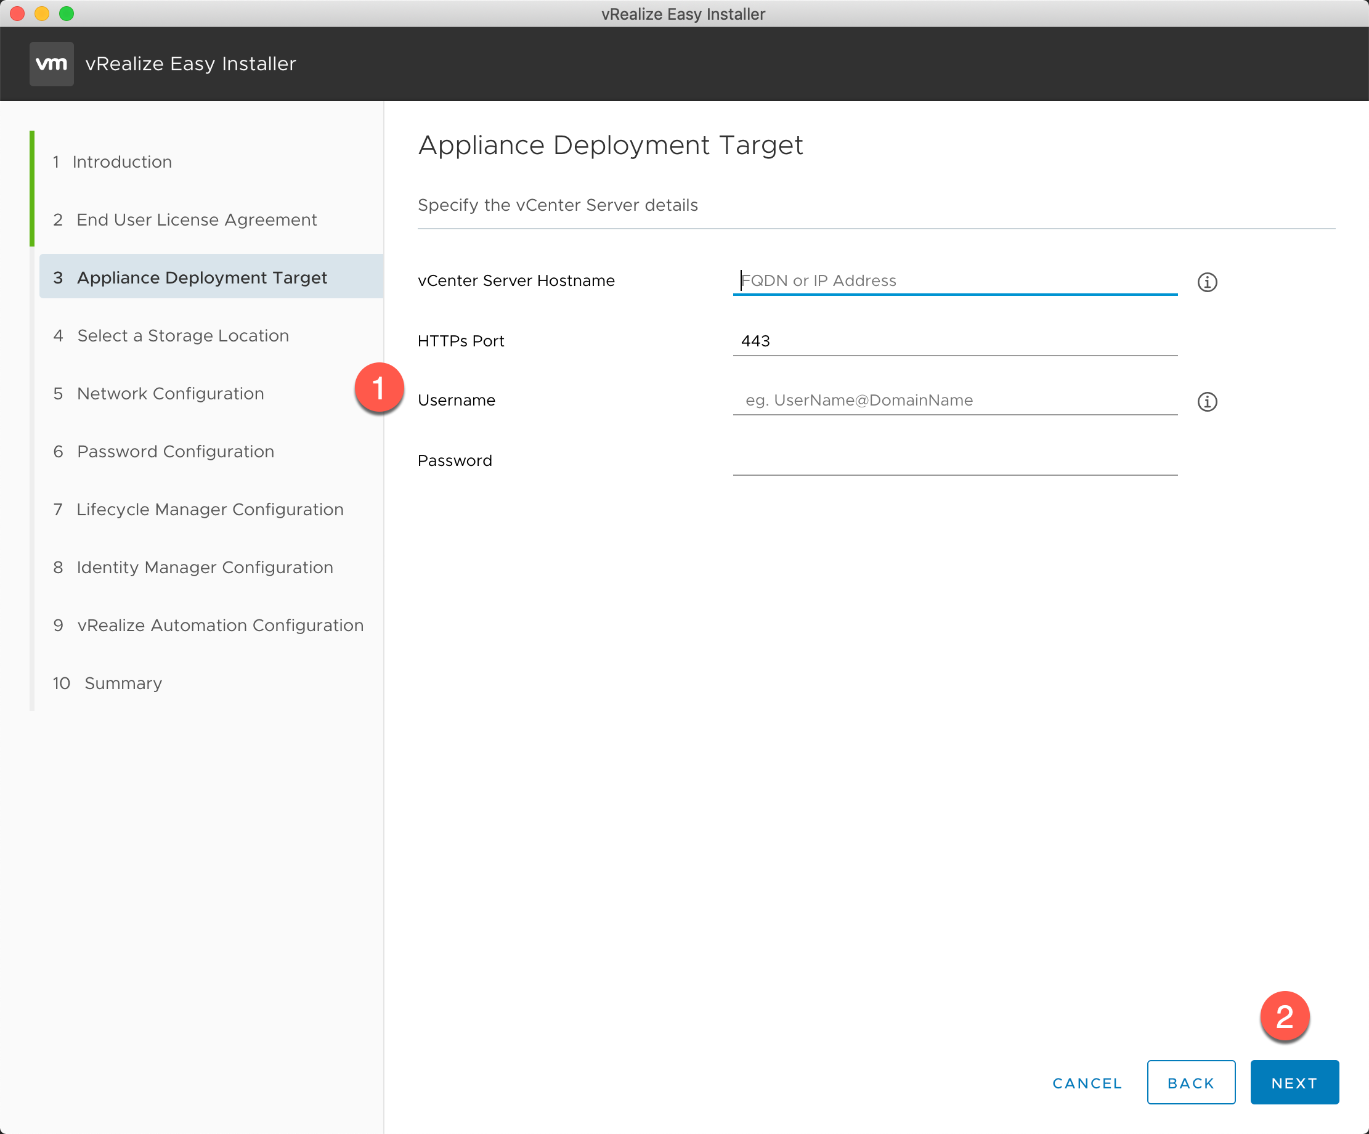
Task: Close the vRealize Easy Installer window
Action: [x=18, y=13]
